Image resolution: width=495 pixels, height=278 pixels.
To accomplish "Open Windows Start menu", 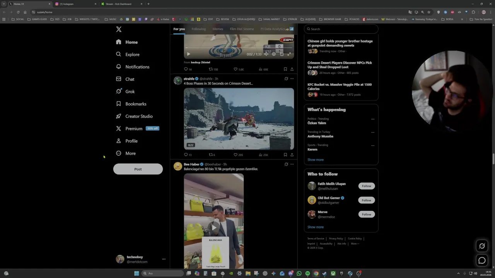I will [137, 273].
